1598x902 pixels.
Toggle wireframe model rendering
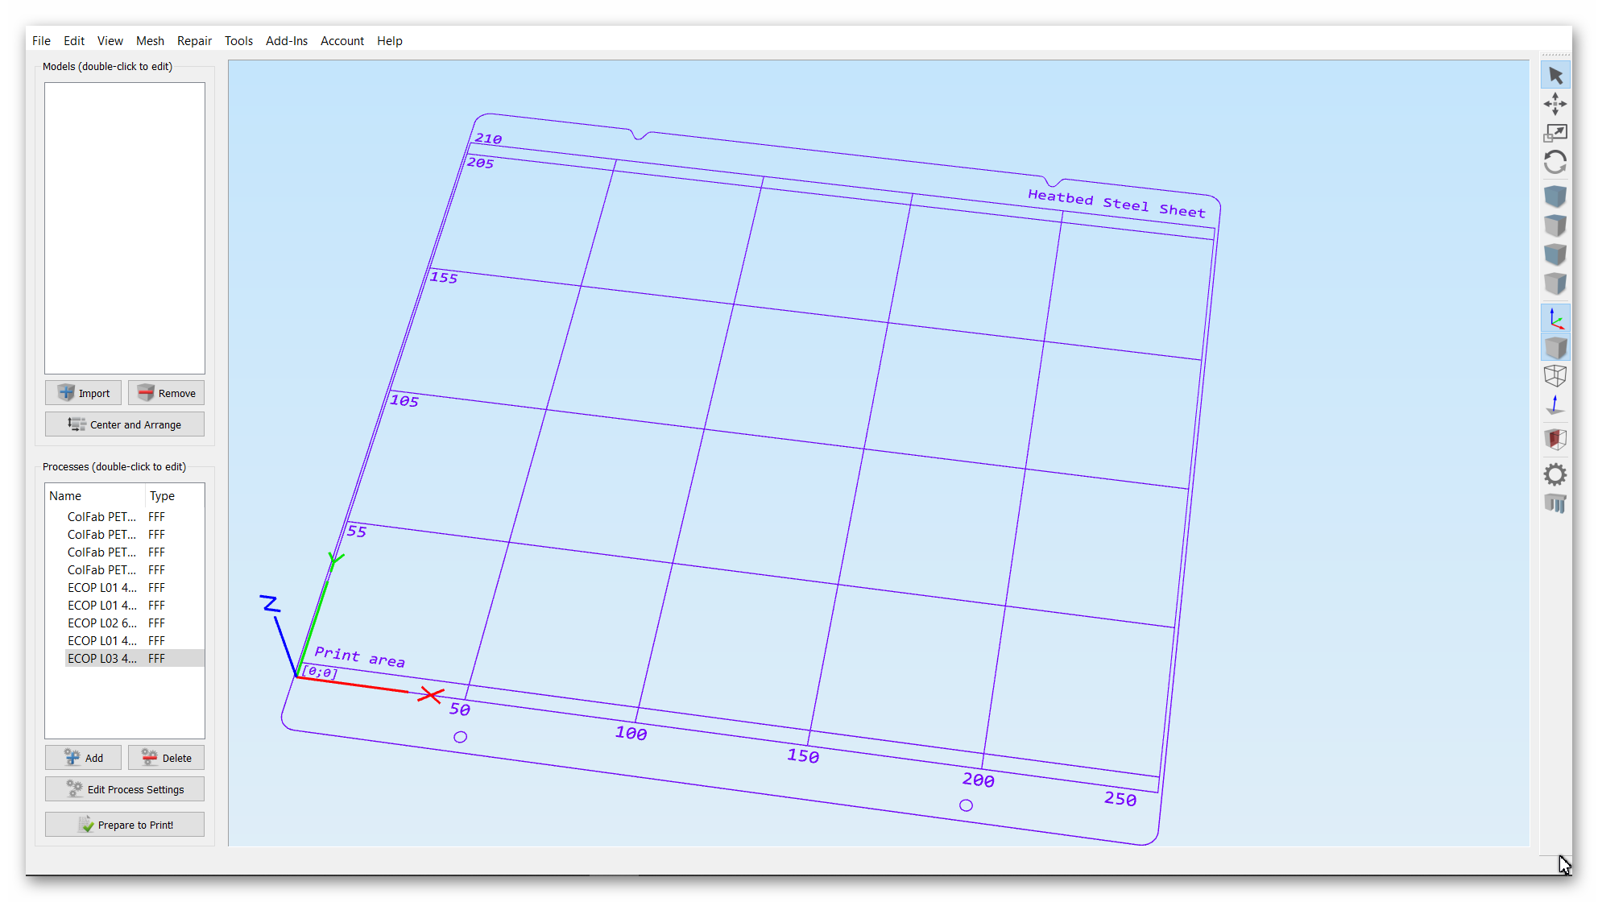[1555, 376]
